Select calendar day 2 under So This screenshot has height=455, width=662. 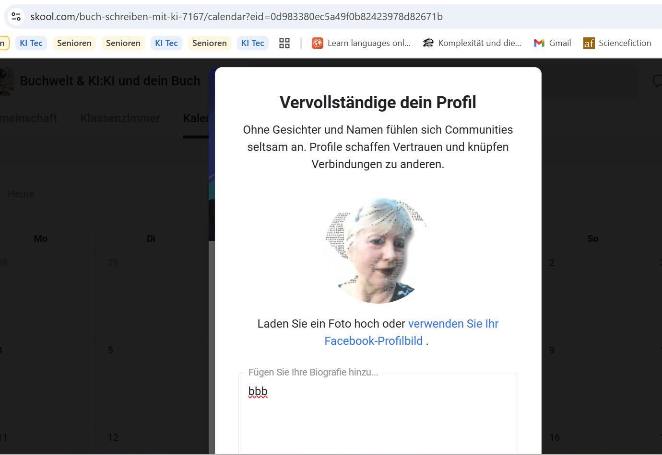[x=552, y=262]
